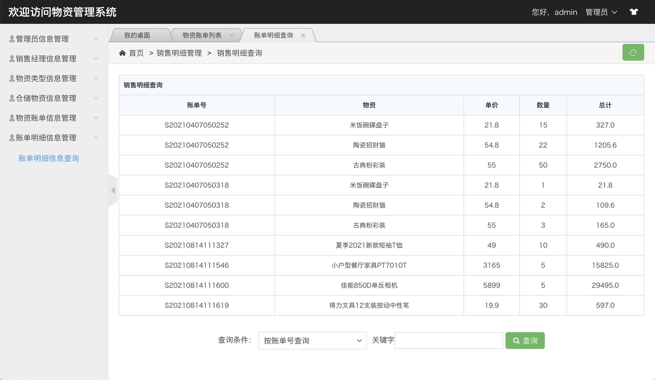Viewport: 655px width, 380px height.
Task: Expand the 管理员信息管理 menu
Action: (48, 39)
